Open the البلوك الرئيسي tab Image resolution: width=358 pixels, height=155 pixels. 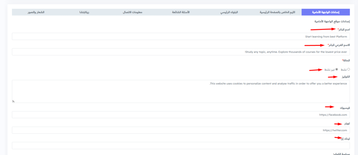coord(229,12)
